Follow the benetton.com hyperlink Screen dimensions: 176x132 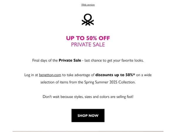pyautogui.click(x=50, y=75)
